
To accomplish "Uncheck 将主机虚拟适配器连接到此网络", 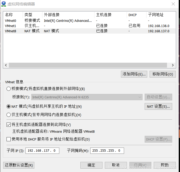I will (9, 125).
